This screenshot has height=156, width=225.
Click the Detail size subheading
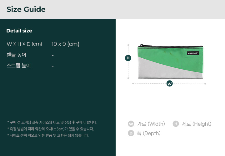point(19,31)
